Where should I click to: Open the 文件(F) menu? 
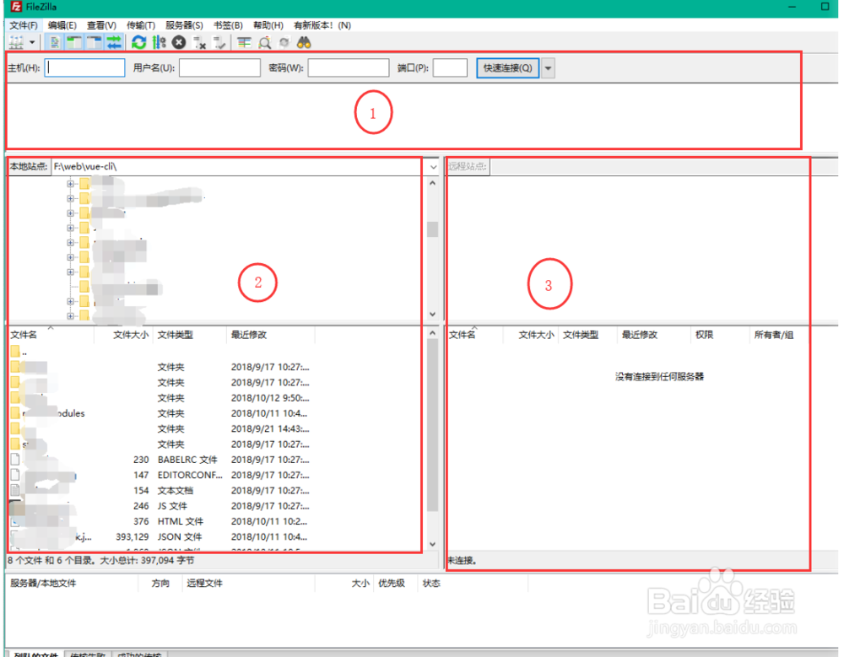click(23, 25)
